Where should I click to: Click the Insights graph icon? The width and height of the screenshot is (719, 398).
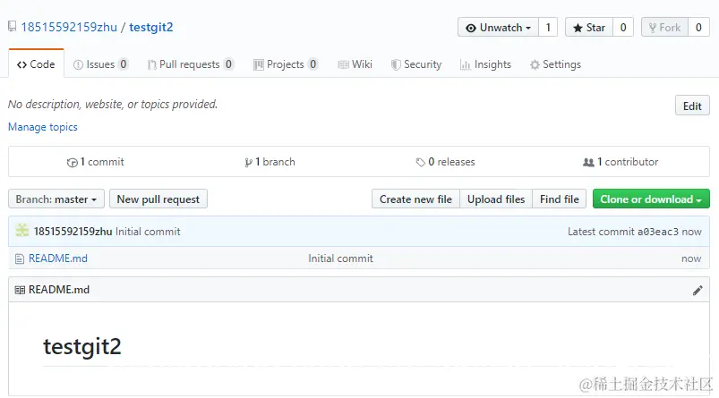[x=466, y=65]
